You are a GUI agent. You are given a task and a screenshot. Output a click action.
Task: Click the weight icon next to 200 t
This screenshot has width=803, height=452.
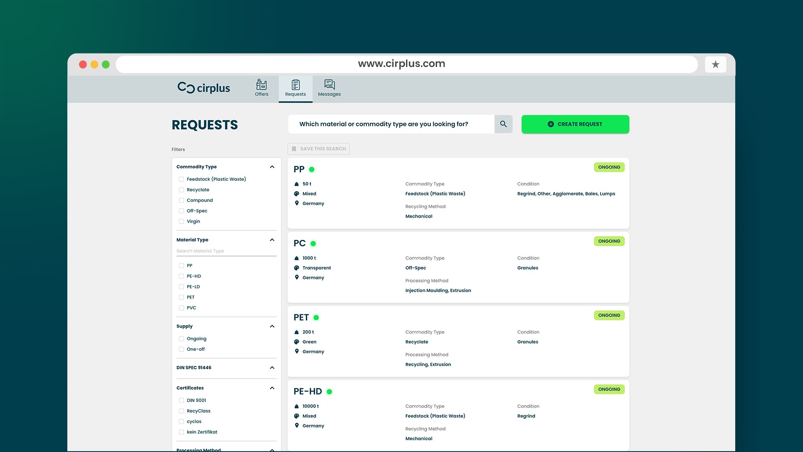coord(297,332)
